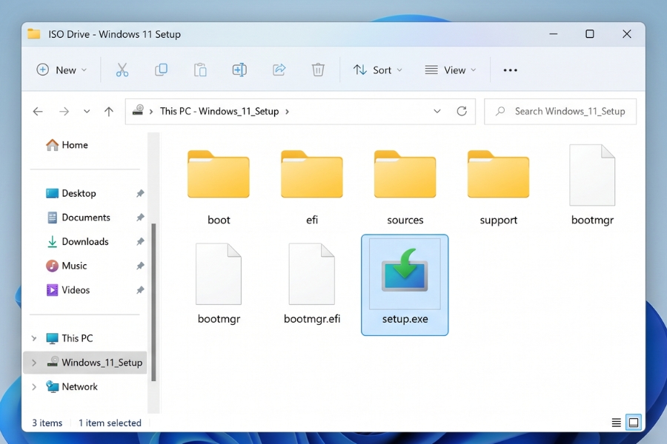Select the setup.exe installer icon
This screenshot has height=444, width=667.
405,285
